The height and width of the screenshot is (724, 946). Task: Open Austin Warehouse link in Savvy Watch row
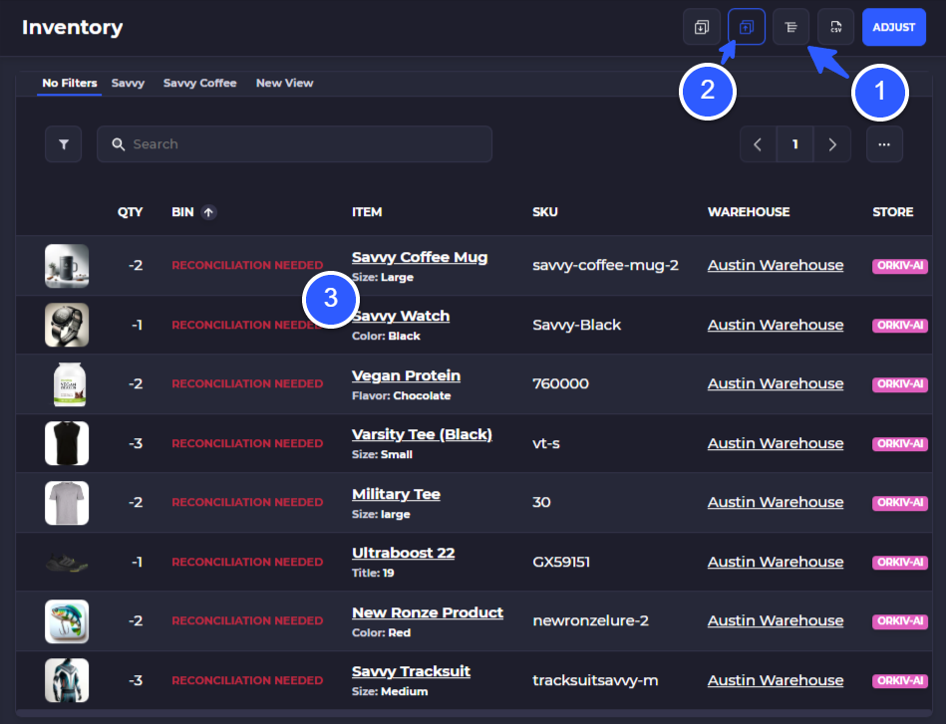click(x=776, y=325)
